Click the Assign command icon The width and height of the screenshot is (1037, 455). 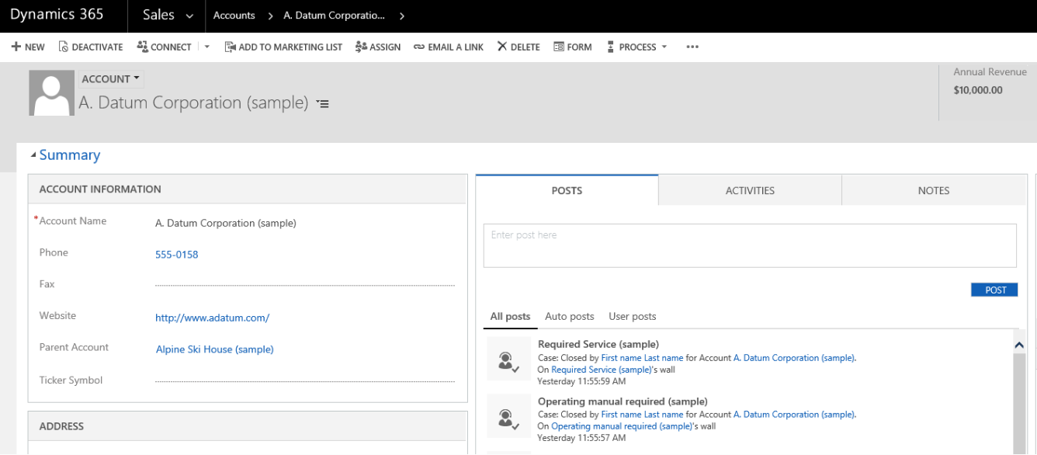pyautogui.click(x=361, y=47)
